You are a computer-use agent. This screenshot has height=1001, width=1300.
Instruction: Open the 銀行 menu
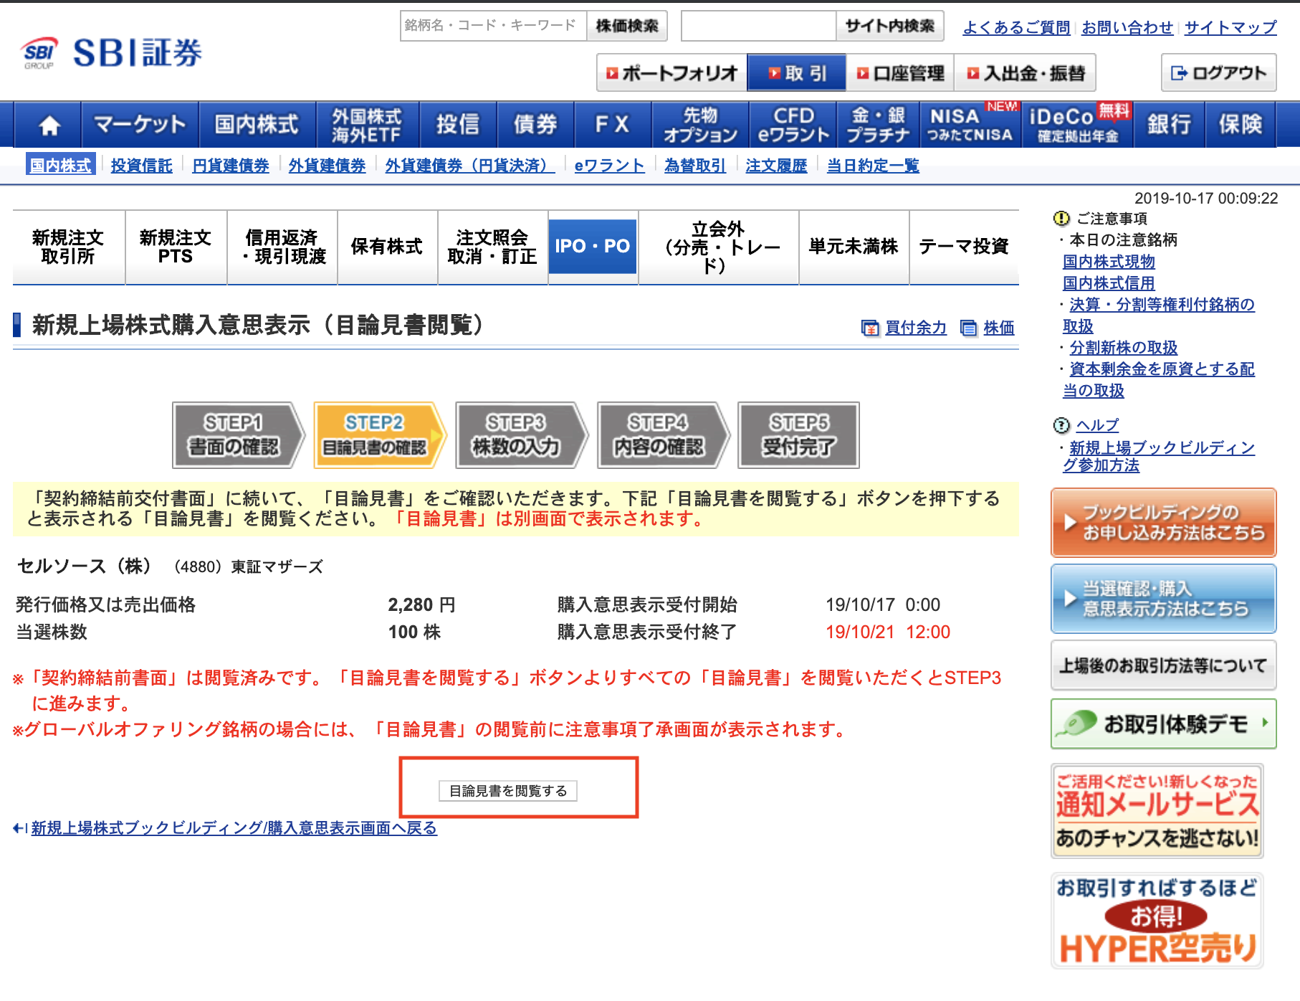tap(1169, 125)
